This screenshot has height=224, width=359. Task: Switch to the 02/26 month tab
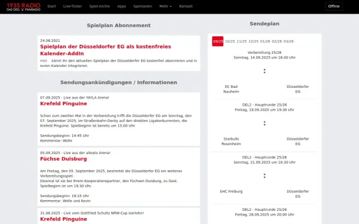[x=277, y=41]
